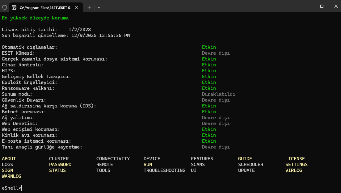Image resolution: width=341 pixels, height=193 pixels.
Task: Click the HIPS Etkin status value
Action: [209, 71]
